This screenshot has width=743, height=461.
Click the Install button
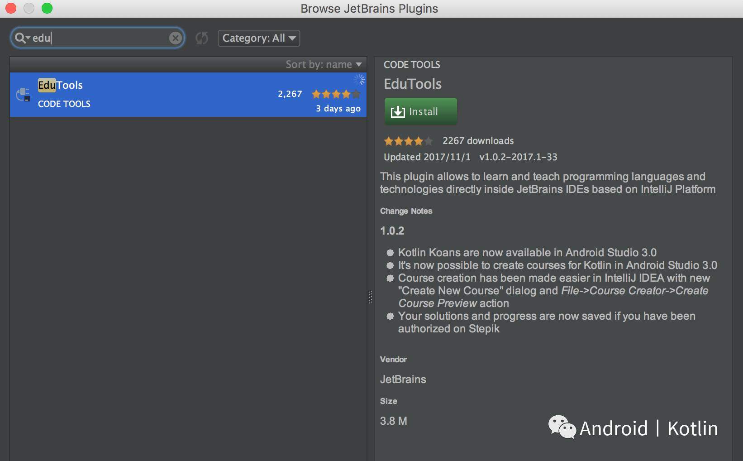pyautogui.click(x=421, y=111)
